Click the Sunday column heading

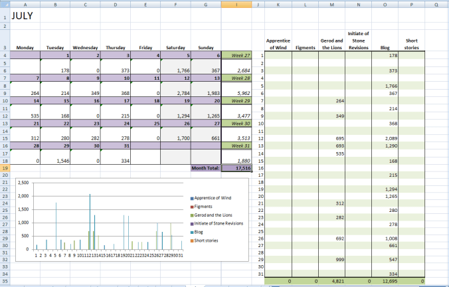point(206,48)
